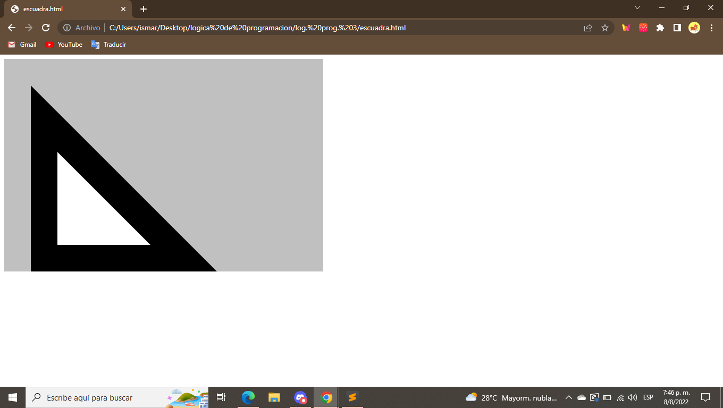
Task: Open Wi-Fi network settings icon
Action: pyautogui.click(x=620, y=397)
